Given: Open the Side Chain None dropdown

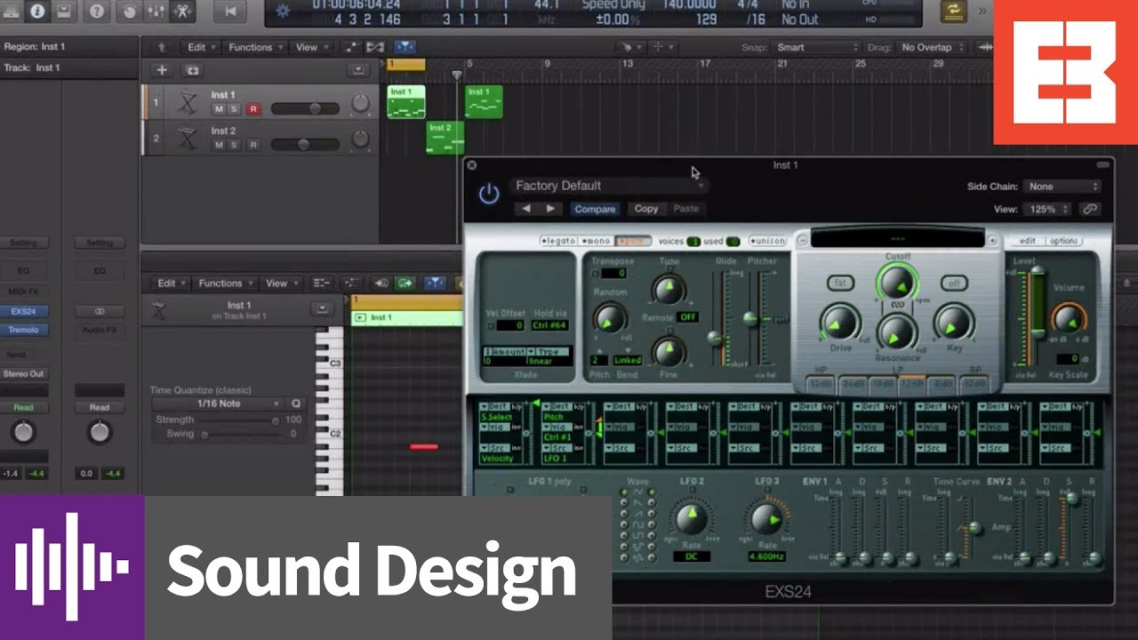Looking at the screenshot, I should coord(1062,187).
